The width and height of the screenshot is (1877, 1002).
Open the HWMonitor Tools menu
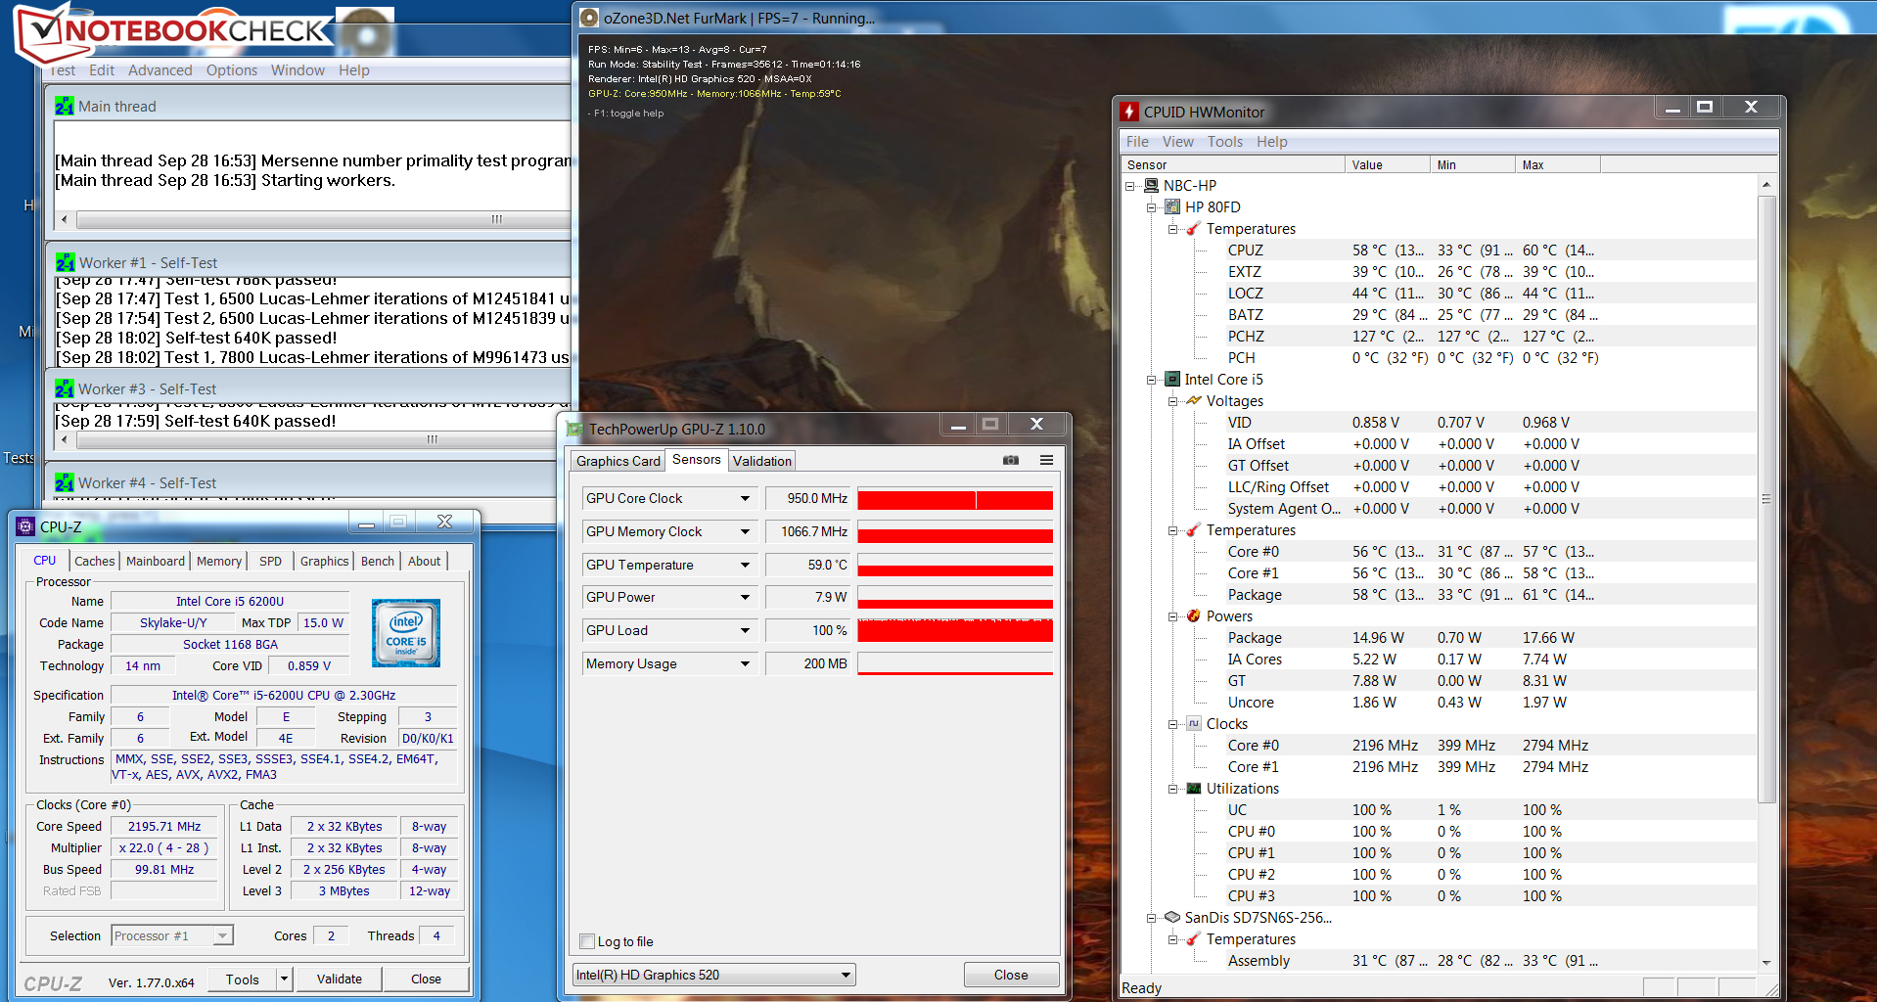pyautogui.click(x=1224, y=142)
